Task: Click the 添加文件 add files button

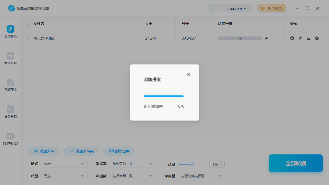Action: 43,151
